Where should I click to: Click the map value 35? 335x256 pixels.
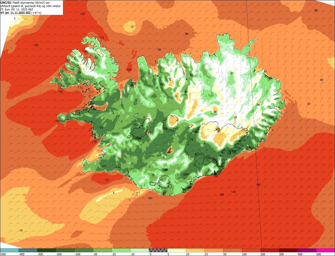pos(309,104)
